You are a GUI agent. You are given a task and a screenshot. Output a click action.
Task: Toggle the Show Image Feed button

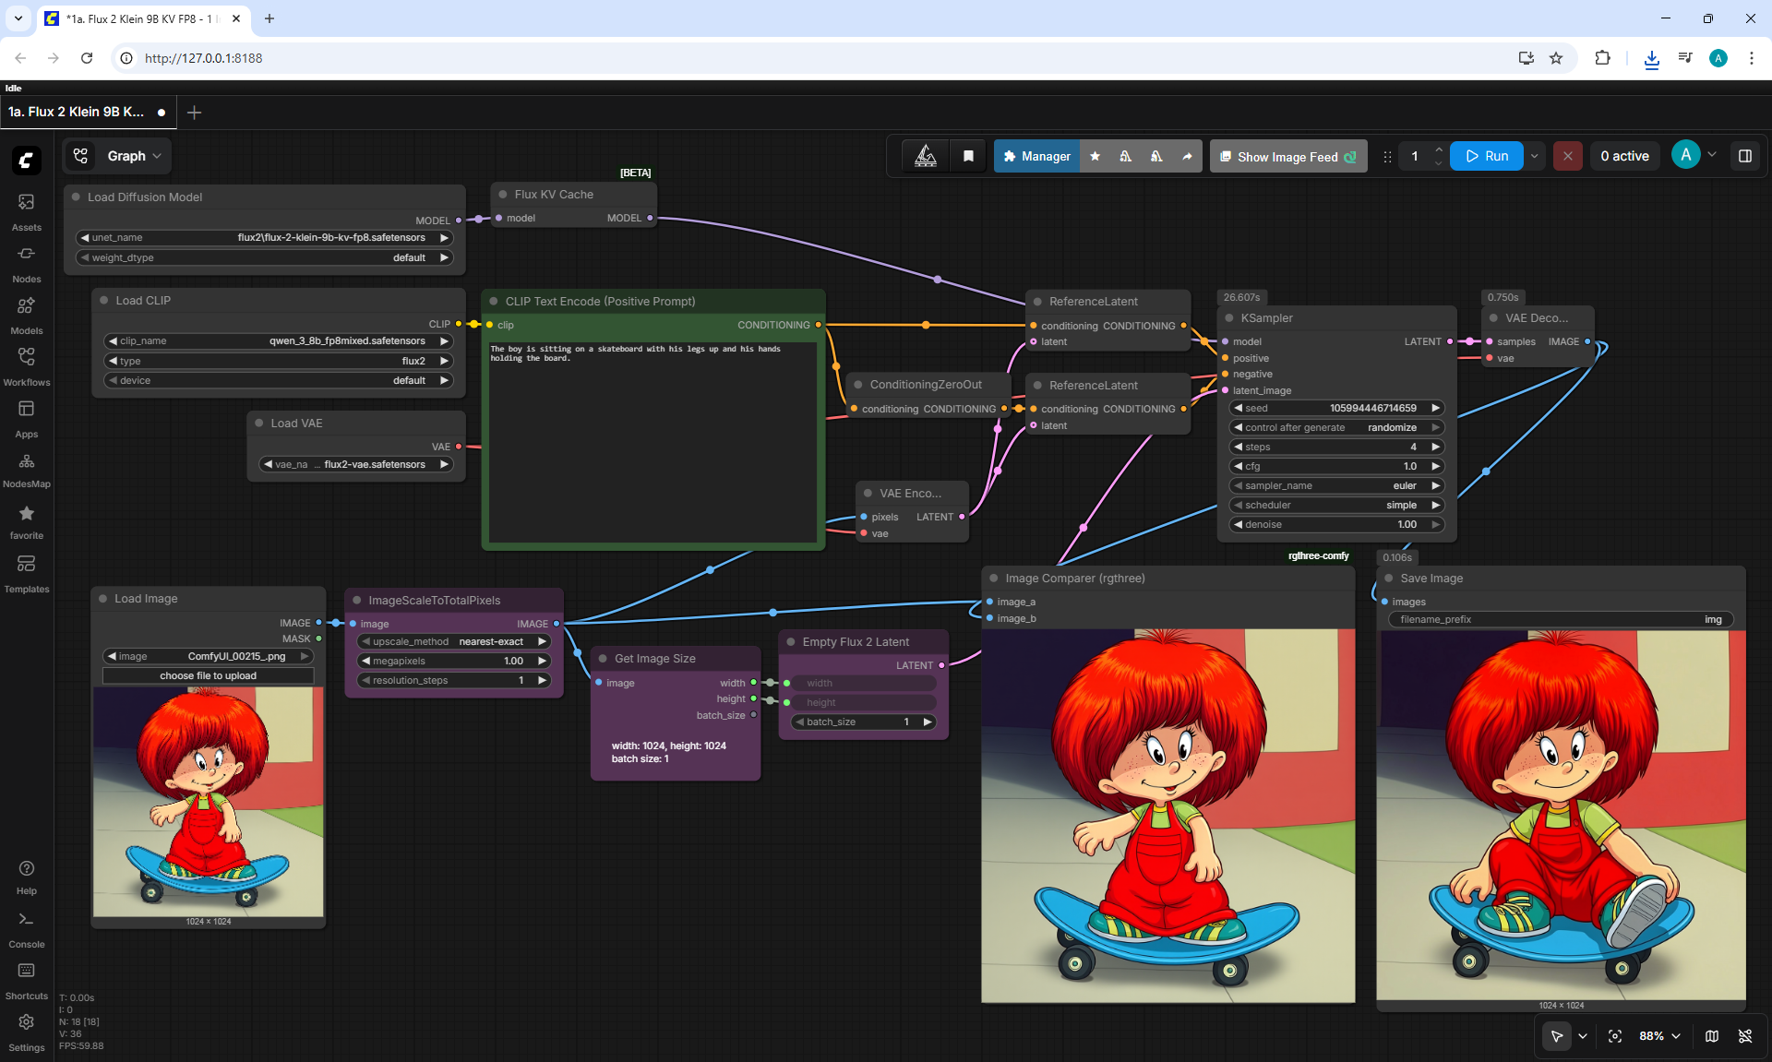tap(1287, 157)
